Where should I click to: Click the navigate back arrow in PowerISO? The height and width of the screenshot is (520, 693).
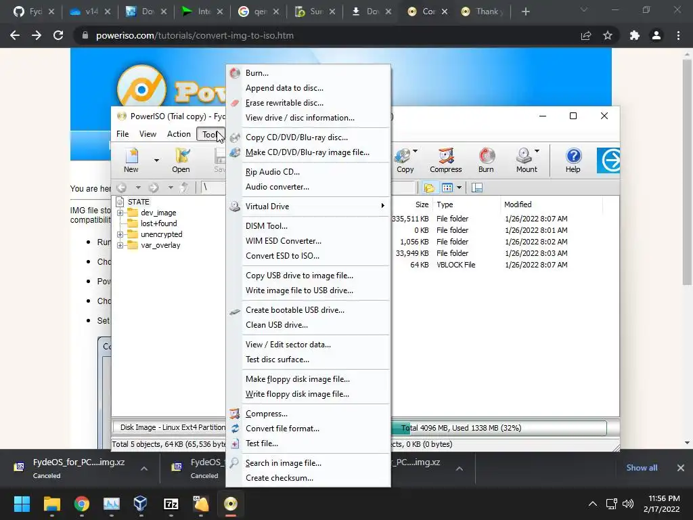pyautogui.click(x=122, y=188)
